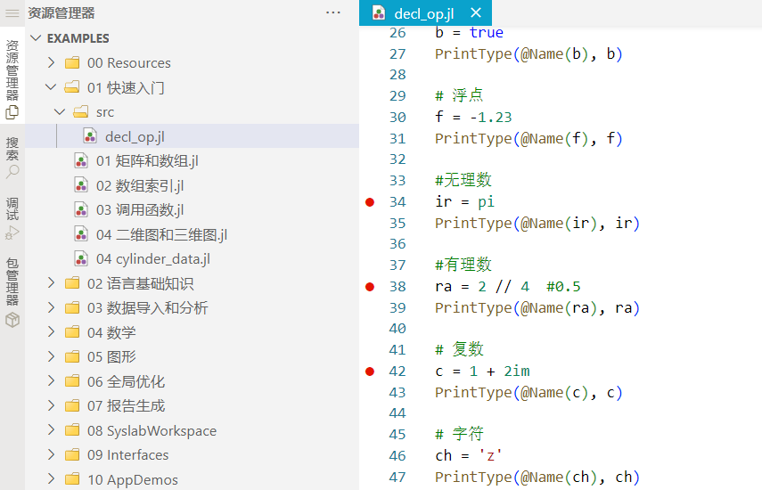This screenshot has height=490, width=762.
Task: Click the hamburger menu icon at top left
Action: (x=12, y=13)
